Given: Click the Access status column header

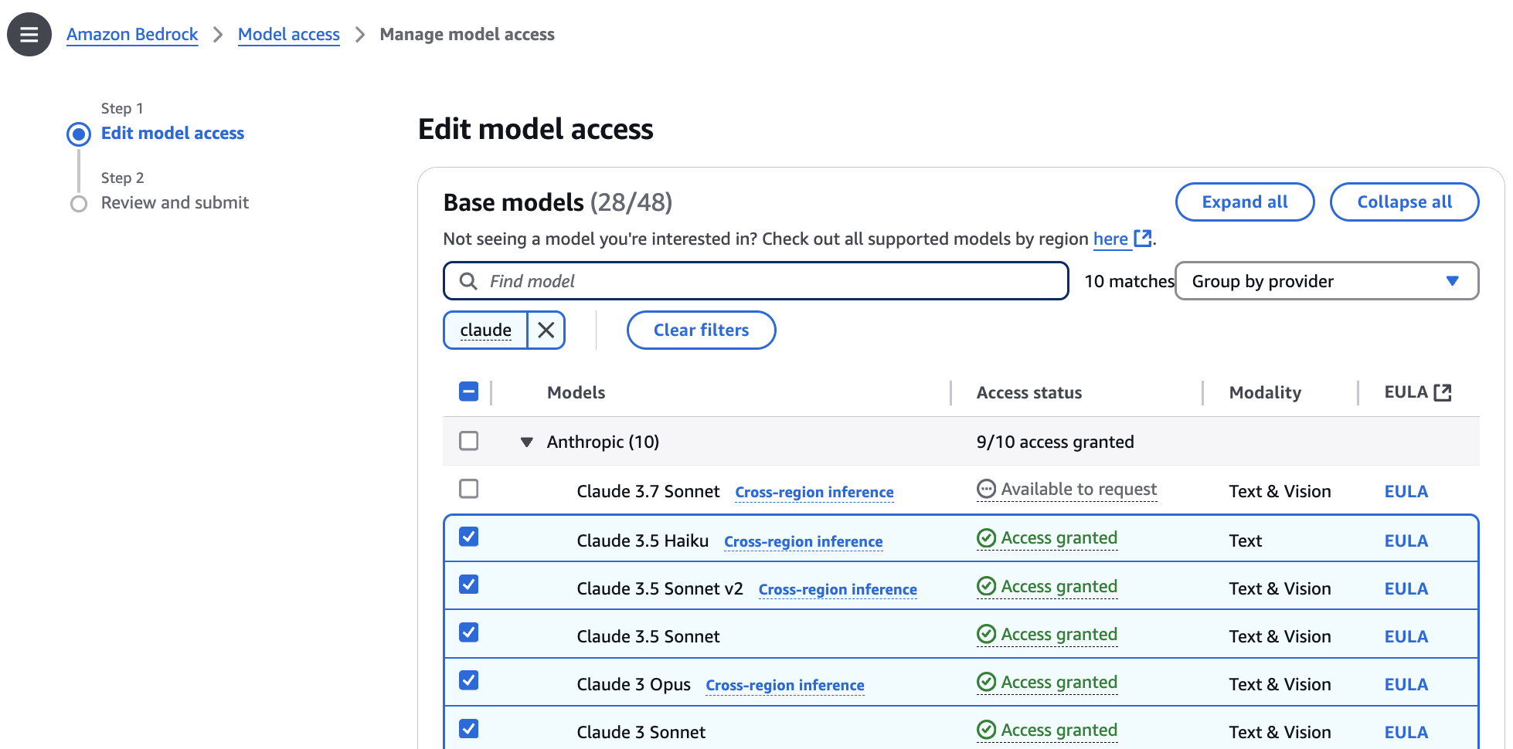Looking at the screenshot, I should [1028, 392].
